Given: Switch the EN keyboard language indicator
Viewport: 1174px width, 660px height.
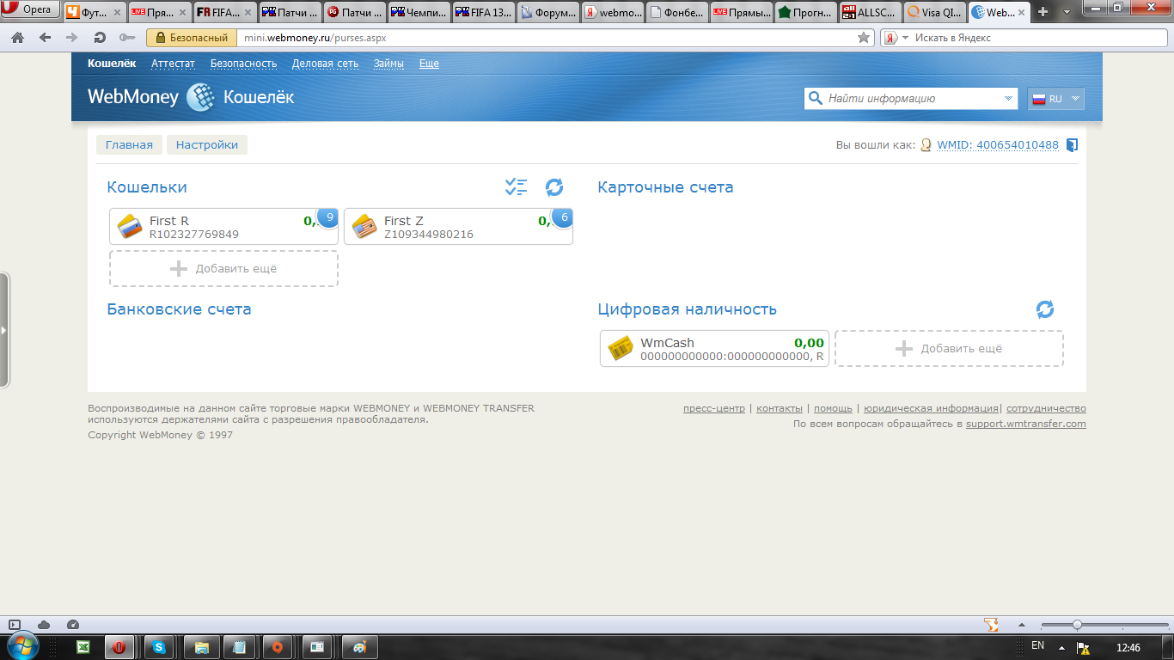Looking at the screenshot, I should coord(1037,645).
